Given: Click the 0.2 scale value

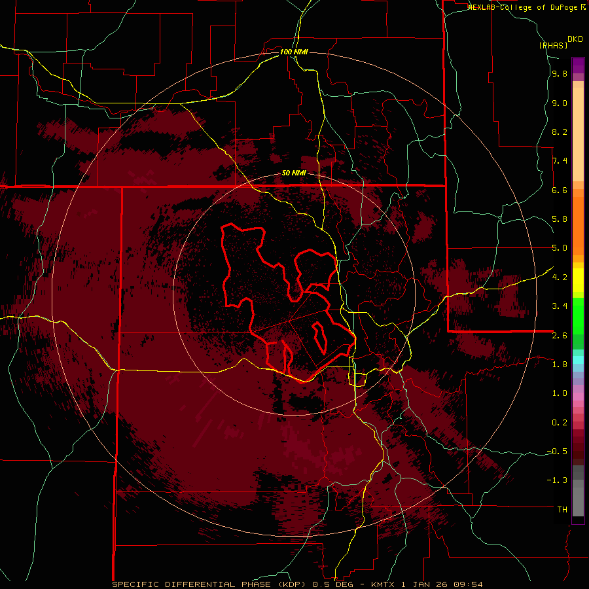Looking at the screenshot, I should tap(560, 423).
